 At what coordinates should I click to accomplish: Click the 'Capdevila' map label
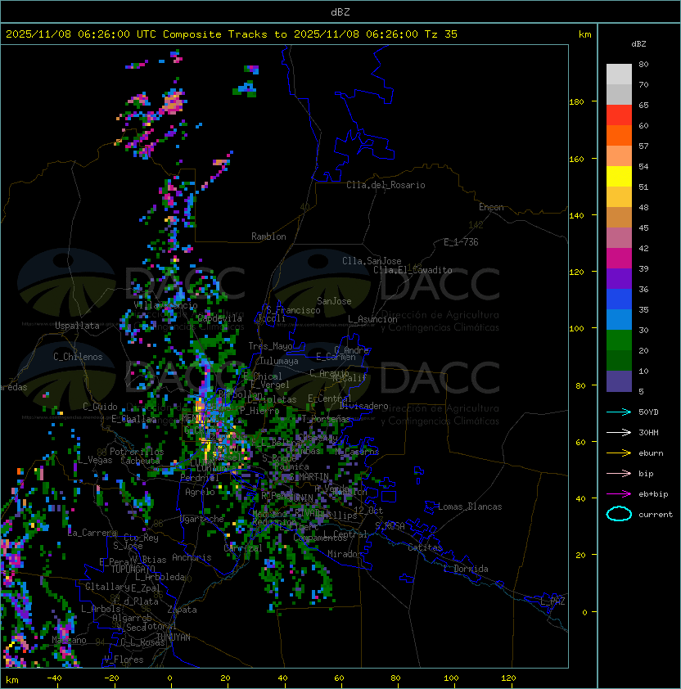[220, 318]
